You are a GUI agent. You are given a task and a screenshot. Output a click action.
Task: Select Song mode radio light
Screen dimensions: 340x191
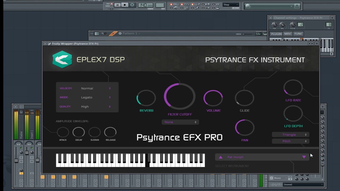tap(112, 6)
